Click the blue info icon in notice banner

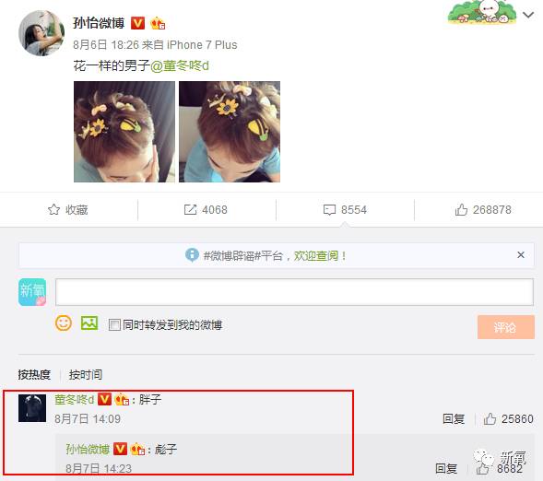click(192, 255)
